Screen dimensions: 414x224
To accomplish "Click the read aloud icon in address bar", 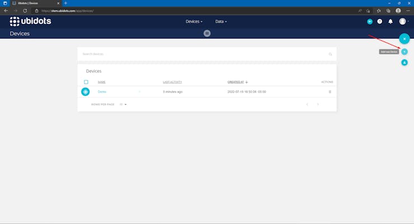I will 360,11.
